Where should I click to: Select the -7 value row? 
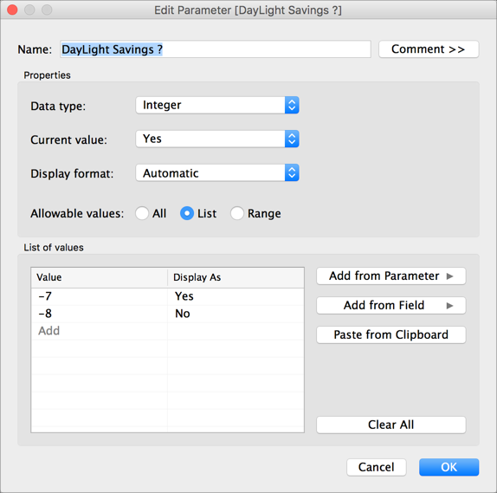[x=167, y=296]
